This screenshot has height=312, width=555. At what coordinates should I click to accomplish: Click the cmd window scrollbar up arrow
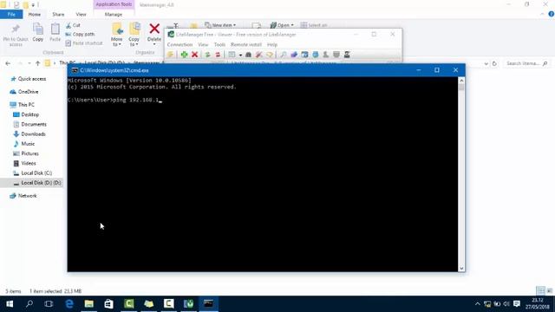click(x=461, y=81)
